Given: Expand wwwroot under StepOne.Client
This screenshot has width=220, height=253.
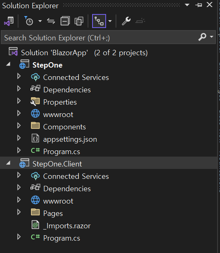Looking at the screenshot, I should [19, 199].
